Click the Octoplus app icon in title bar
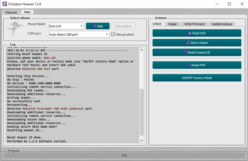 (5, 4)
